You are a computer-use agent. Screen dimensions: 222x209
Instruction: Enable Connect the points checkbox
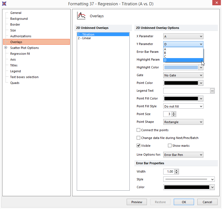pos(139,130)
